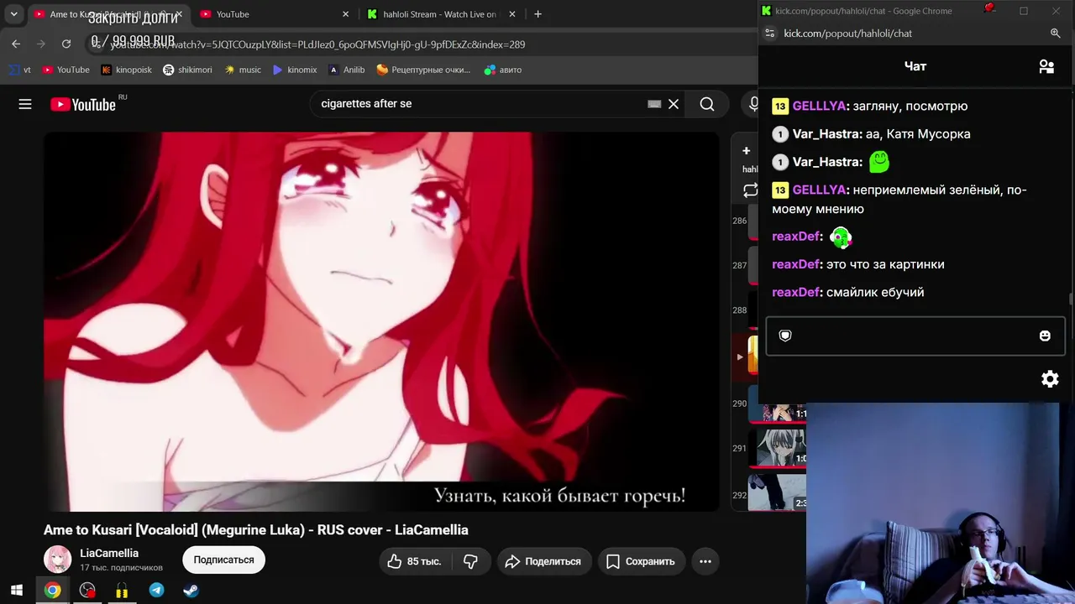Click the anime video player frame
The image size is (1075, 604).
[381, 321]
